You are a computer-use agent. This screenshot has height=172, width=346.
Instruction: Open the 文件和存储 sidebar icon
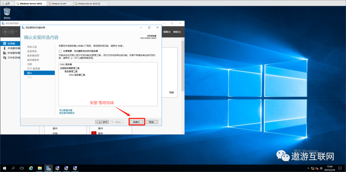pos(4,57)
